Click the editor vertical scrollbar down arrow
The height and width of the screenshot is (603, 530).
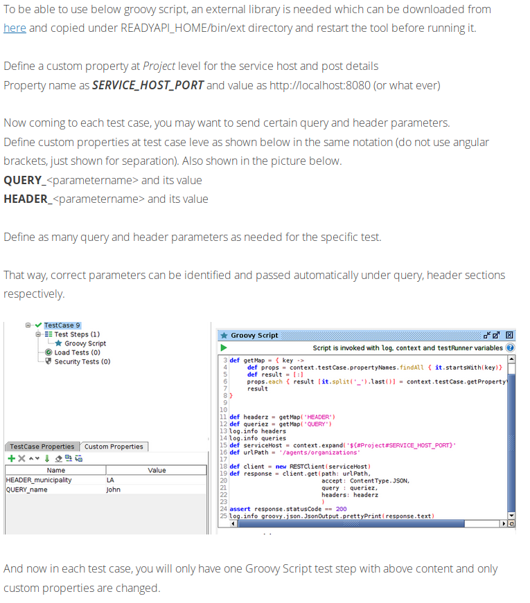(511, 515)
